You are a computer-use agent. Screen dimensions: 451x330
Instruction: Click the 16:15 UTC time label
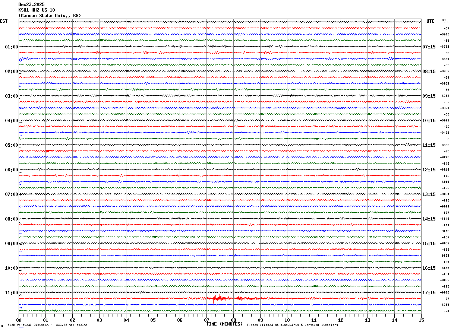[429, 268]
